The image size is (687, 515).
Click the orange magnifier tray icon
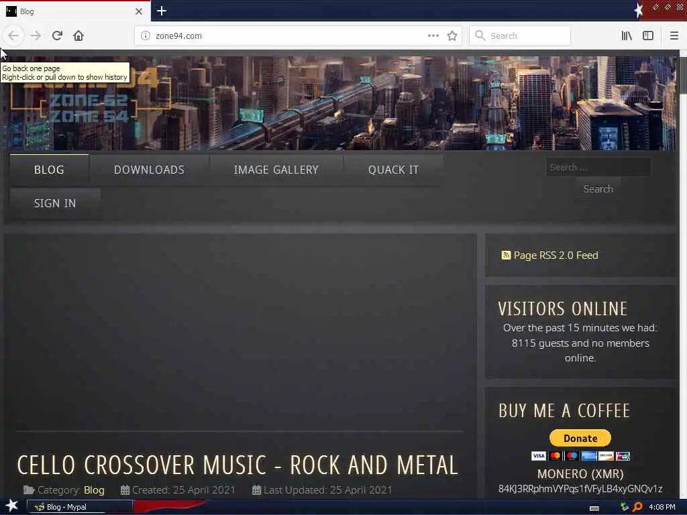pyautogui.click(x=637, y=507)
